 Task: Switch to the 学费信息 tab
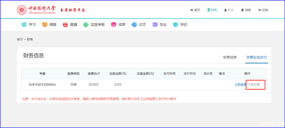pyautogui.click(x=230, y=57)
